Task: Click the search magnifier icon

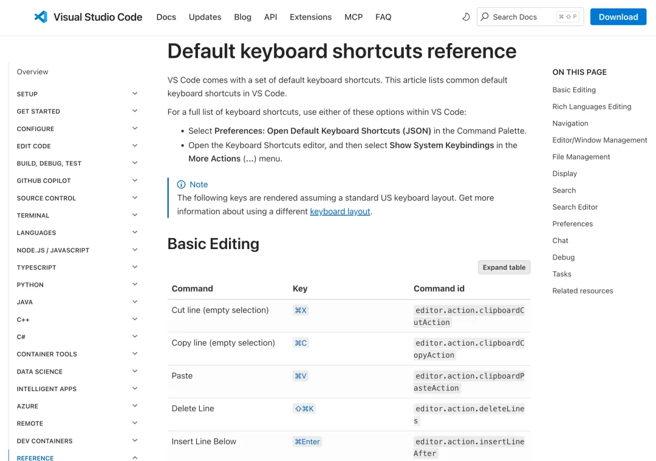Action: [485, 17]
